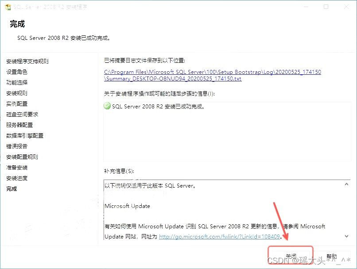Select the 设置角色 step

17,72
